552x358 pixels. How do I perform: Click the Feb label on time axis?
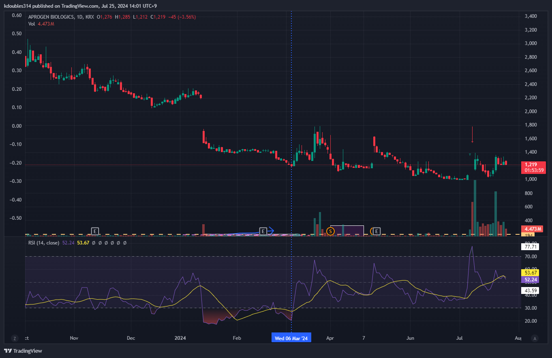click(x=237, y=338)
